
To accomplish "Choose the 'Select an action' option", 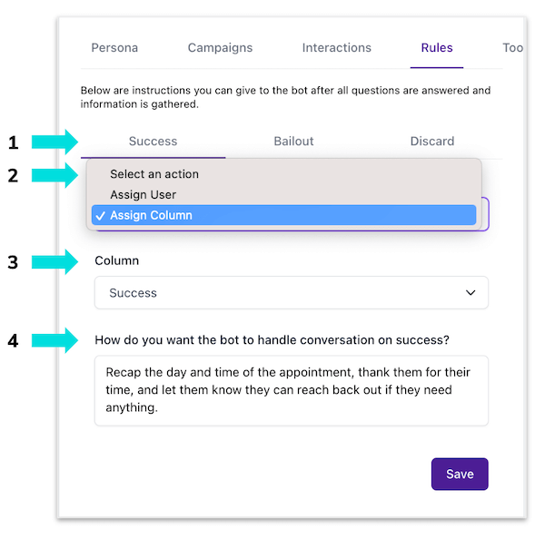I will coord(154,174).
